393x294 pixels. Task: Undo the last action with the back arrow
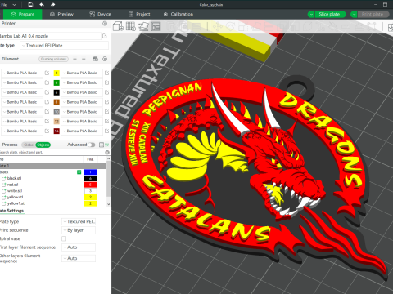[x=42, y=4]
